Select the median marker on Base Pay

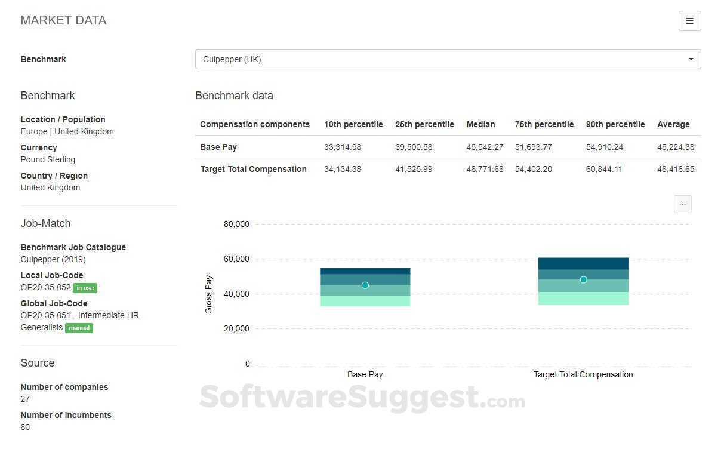point(365,285)
